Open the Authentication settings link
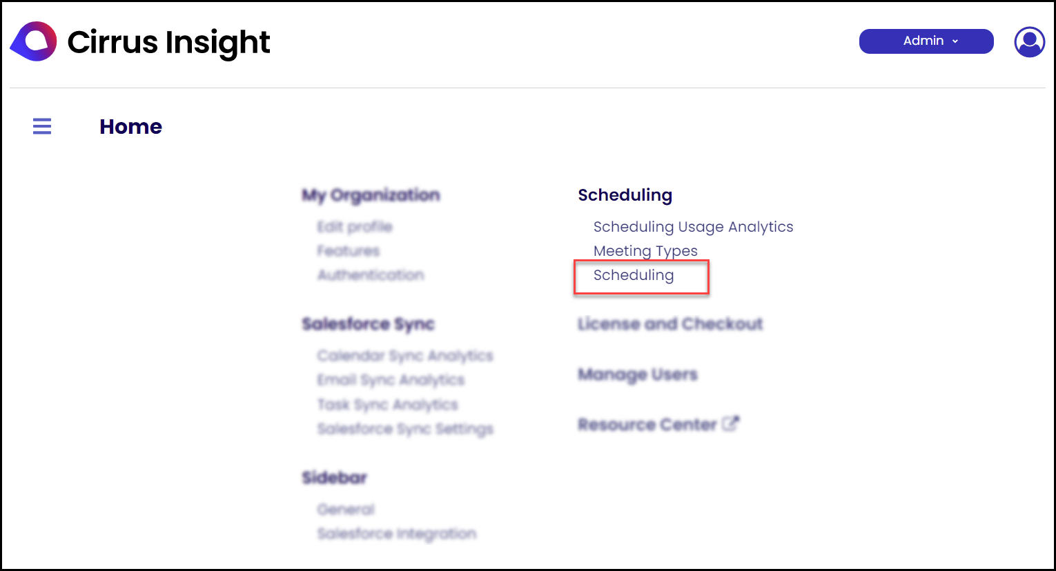Viewport: 1056px width, 571px height. [371, 275]
